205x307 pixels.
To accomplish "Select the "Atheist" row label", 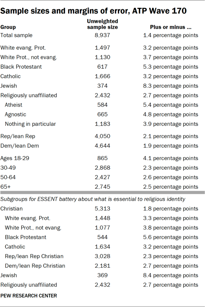I will point(13,105).
